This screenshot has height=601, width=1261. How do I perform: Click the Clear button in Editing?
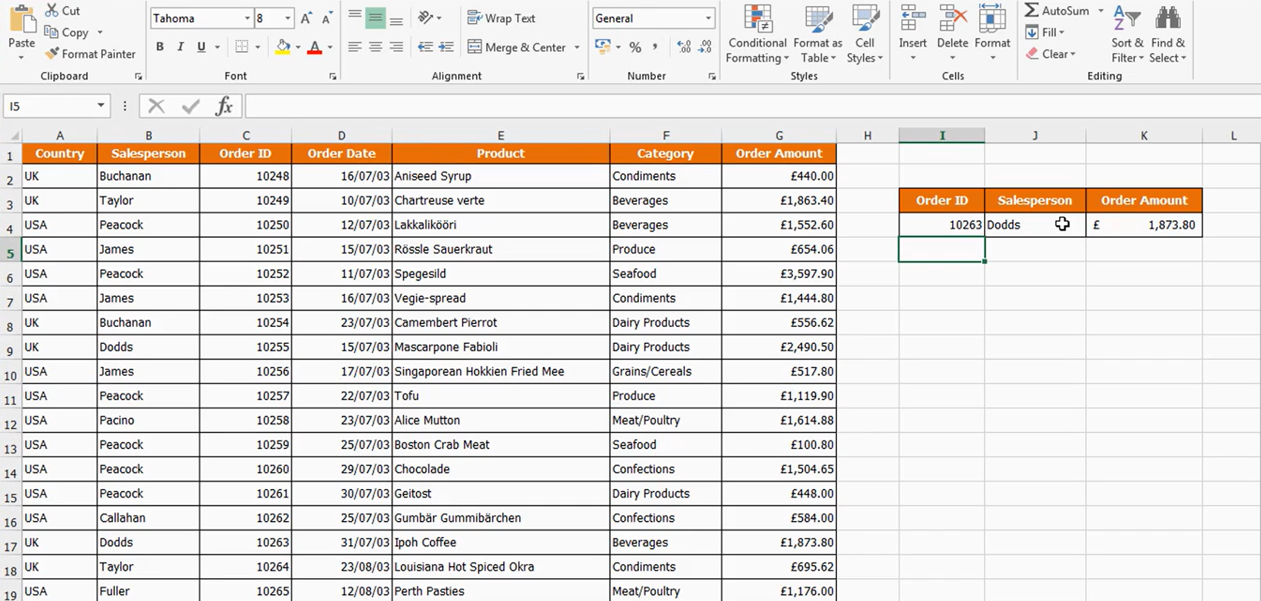(x=1051, y=54)
